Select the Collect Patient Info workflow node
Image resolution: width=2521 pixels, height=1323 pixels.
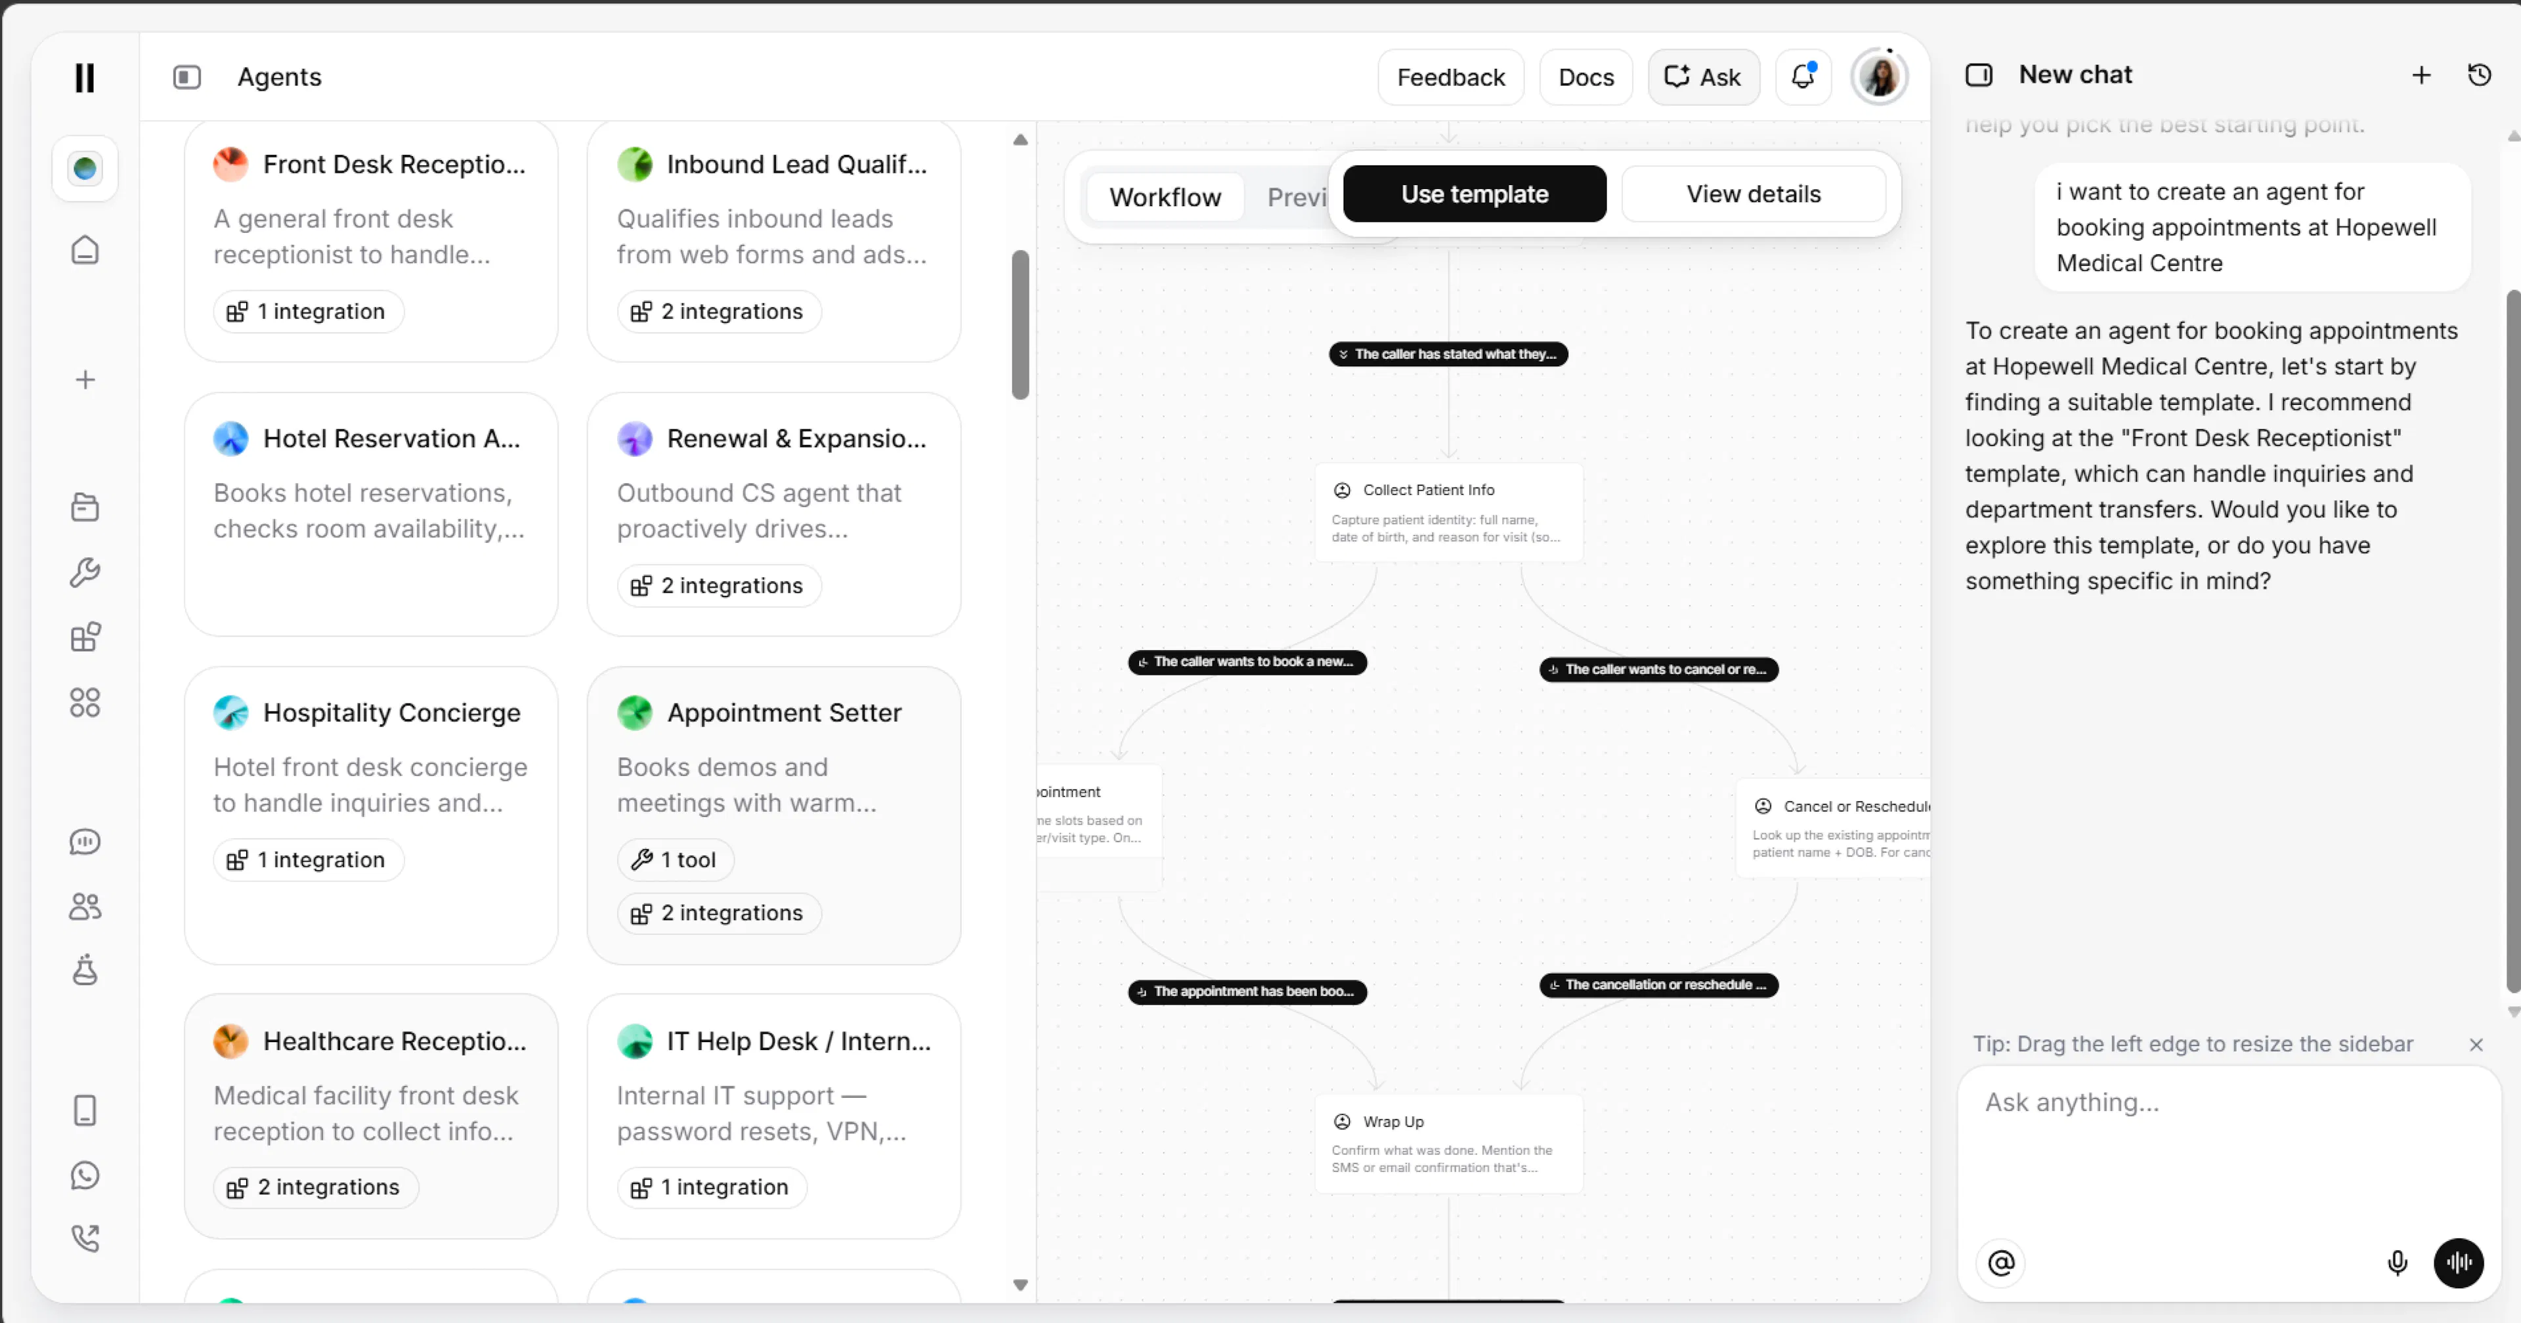1448,512
